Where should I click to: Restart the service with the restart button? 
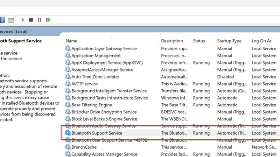pyautogui.click(x=48, y=20)
